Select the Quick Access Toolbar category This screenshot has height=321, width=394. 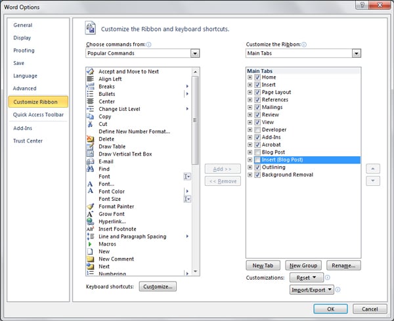pos(38,114)
